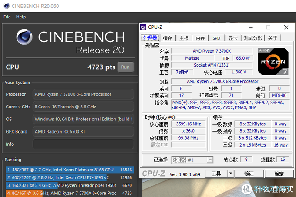This screenshot has width=296, height=197.
Task: Click the CPU-Z window title icon
Action: tap(143, 27)
